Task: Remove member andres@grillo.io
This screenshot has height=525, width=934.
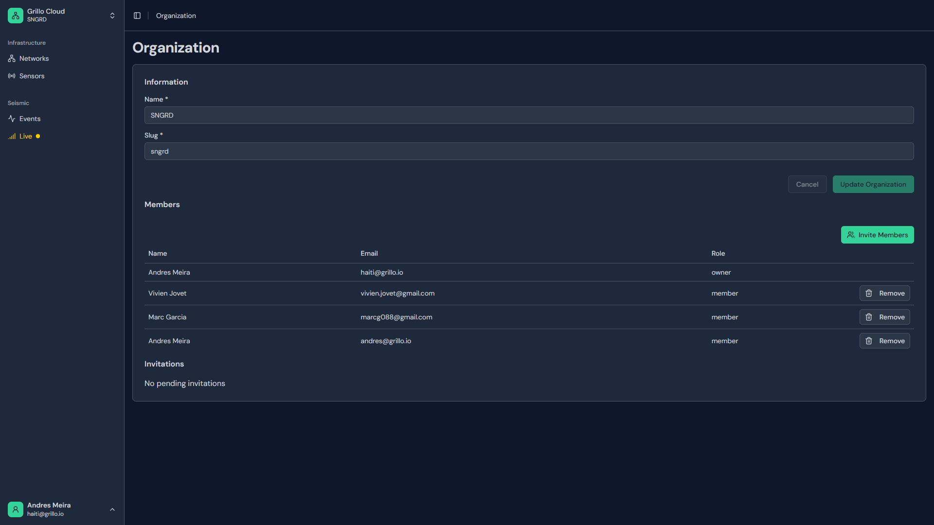Action: [884, 341]
